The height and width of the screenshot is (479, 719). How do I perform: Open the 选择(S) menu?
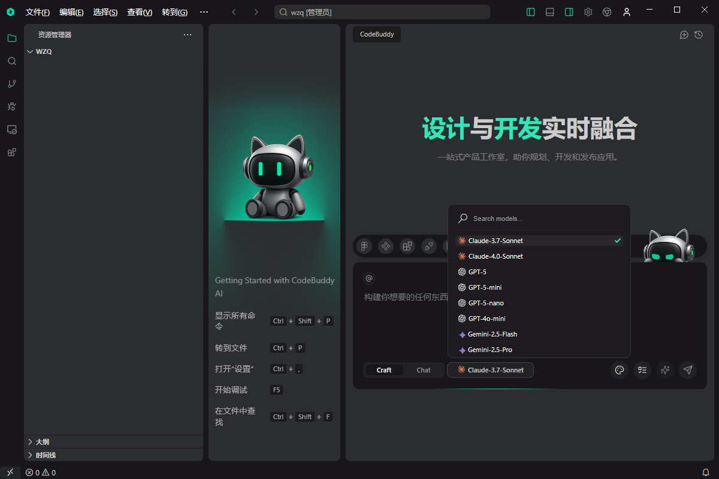105,12
